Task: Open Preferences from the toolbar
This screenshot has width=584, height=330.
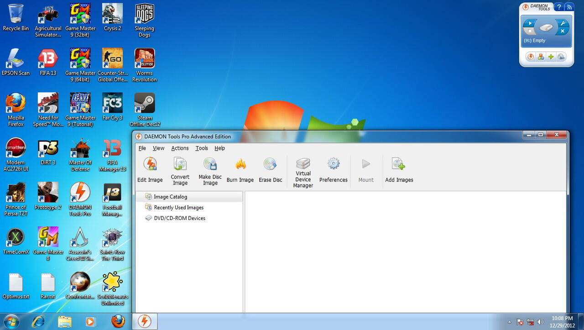Action: [x=334, y=170]
